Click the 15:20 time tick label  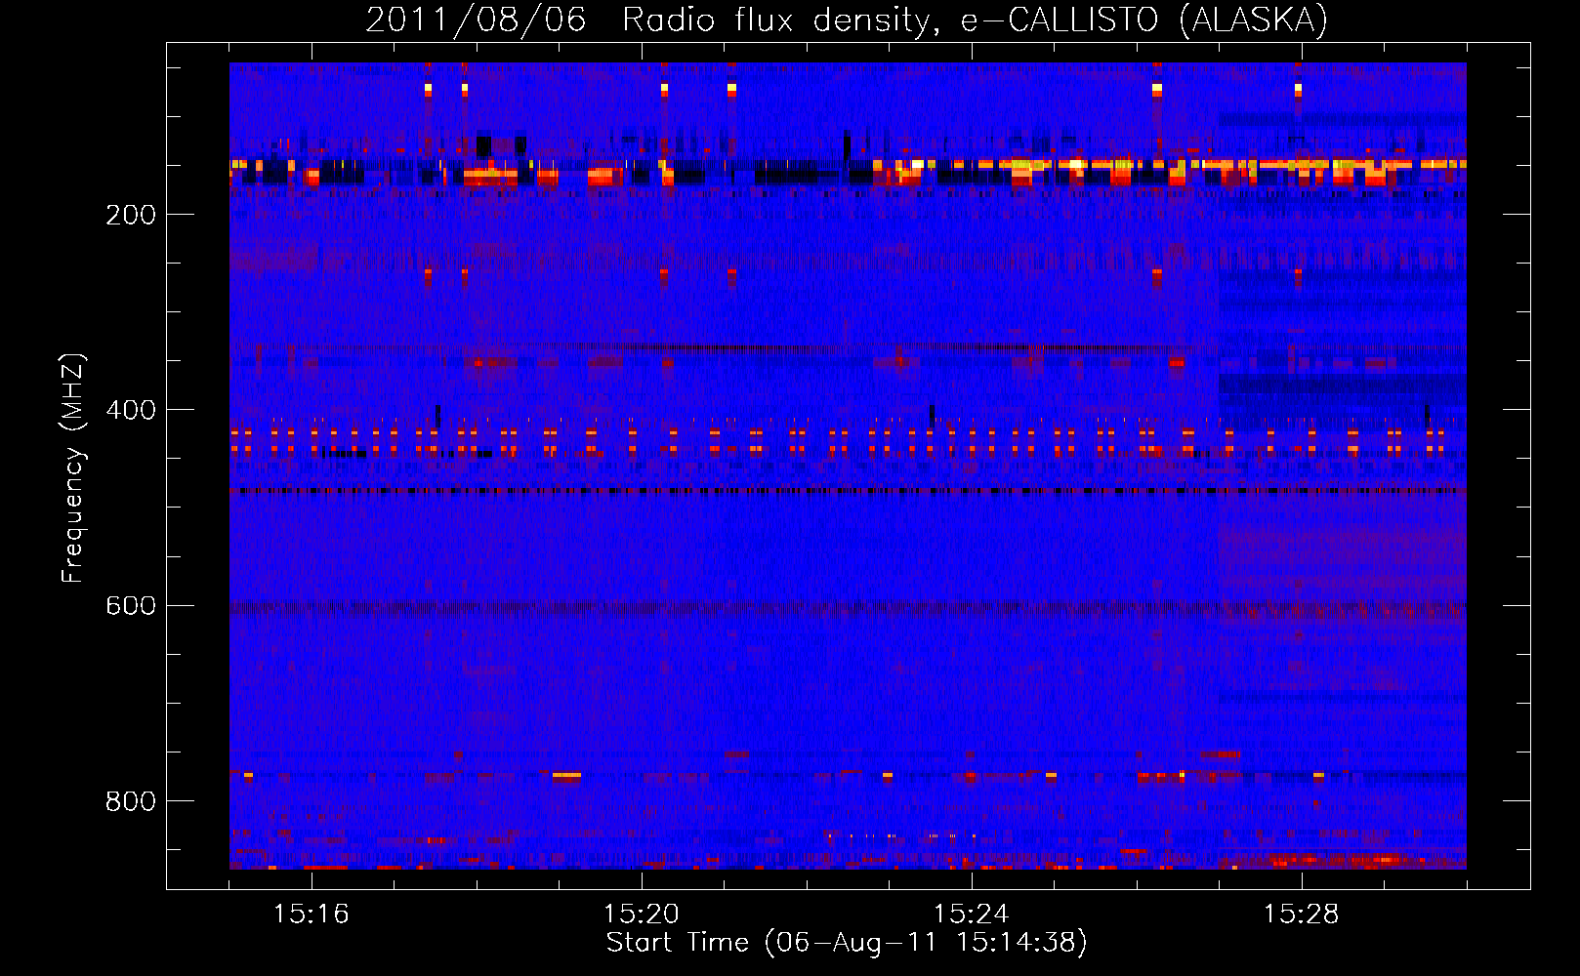click(x=641, y=915)
